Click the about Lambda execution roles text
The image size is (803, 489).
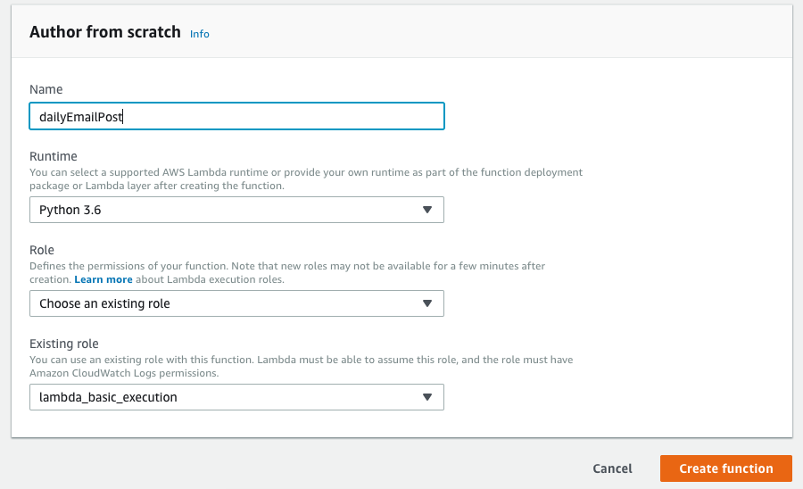coord(210,279)
